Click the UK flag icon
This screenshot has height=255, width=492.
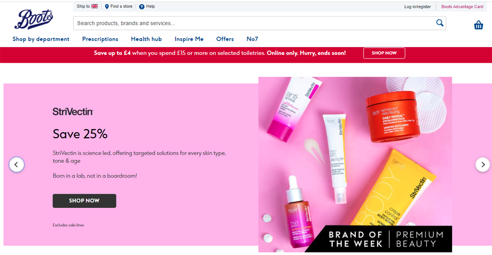(x=94, y=6)
